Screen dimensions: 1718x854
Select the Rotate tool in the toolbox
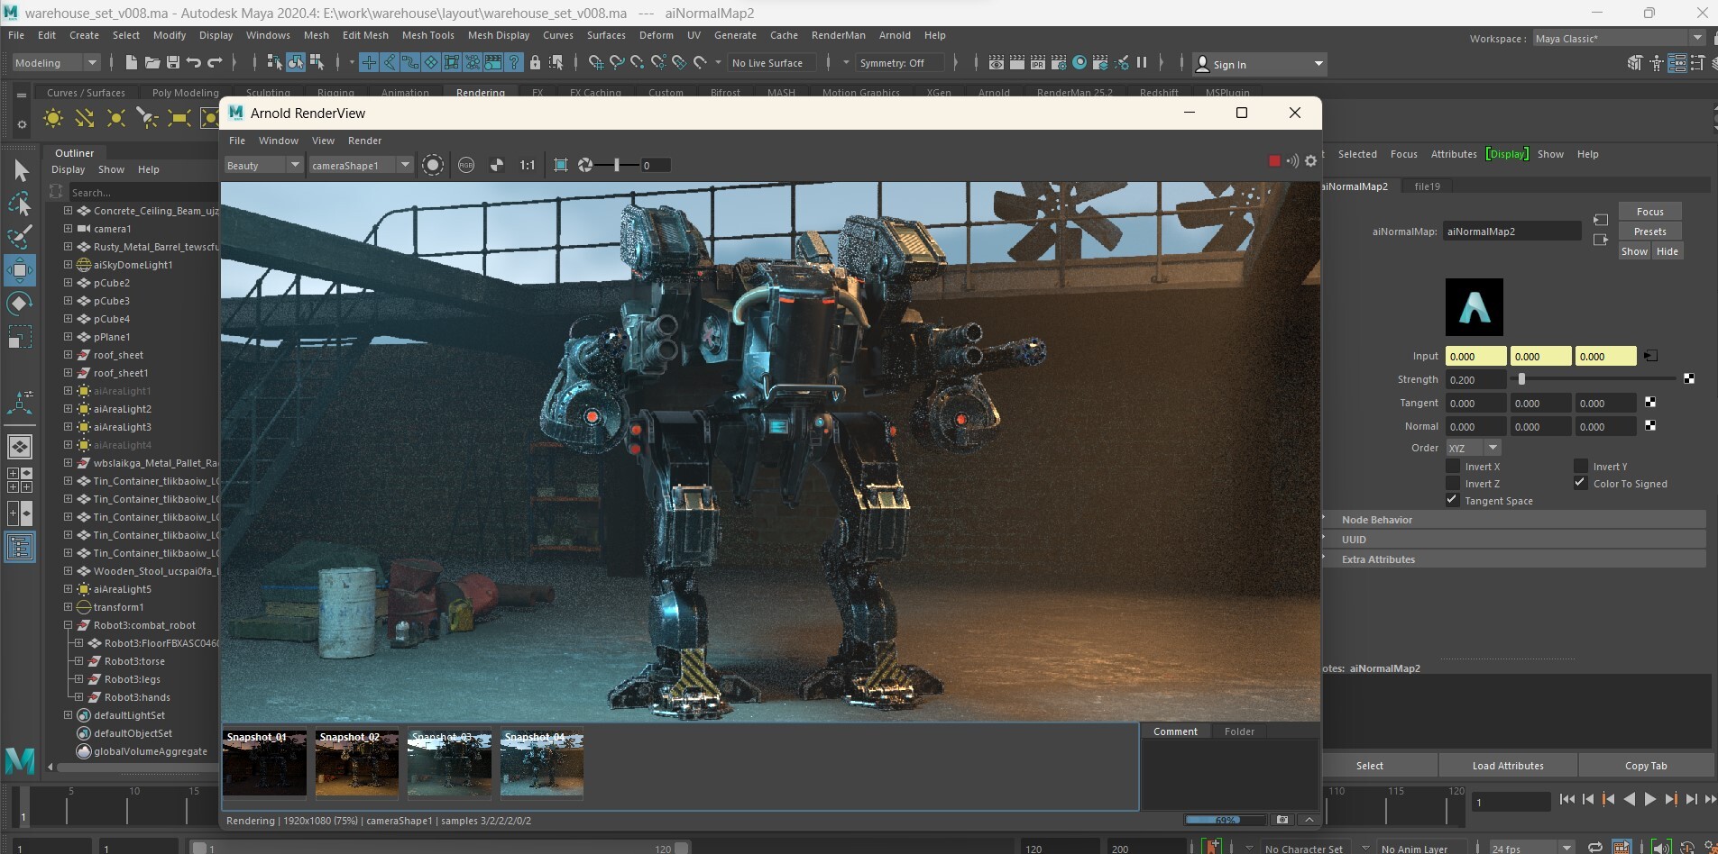coord(19,303)
